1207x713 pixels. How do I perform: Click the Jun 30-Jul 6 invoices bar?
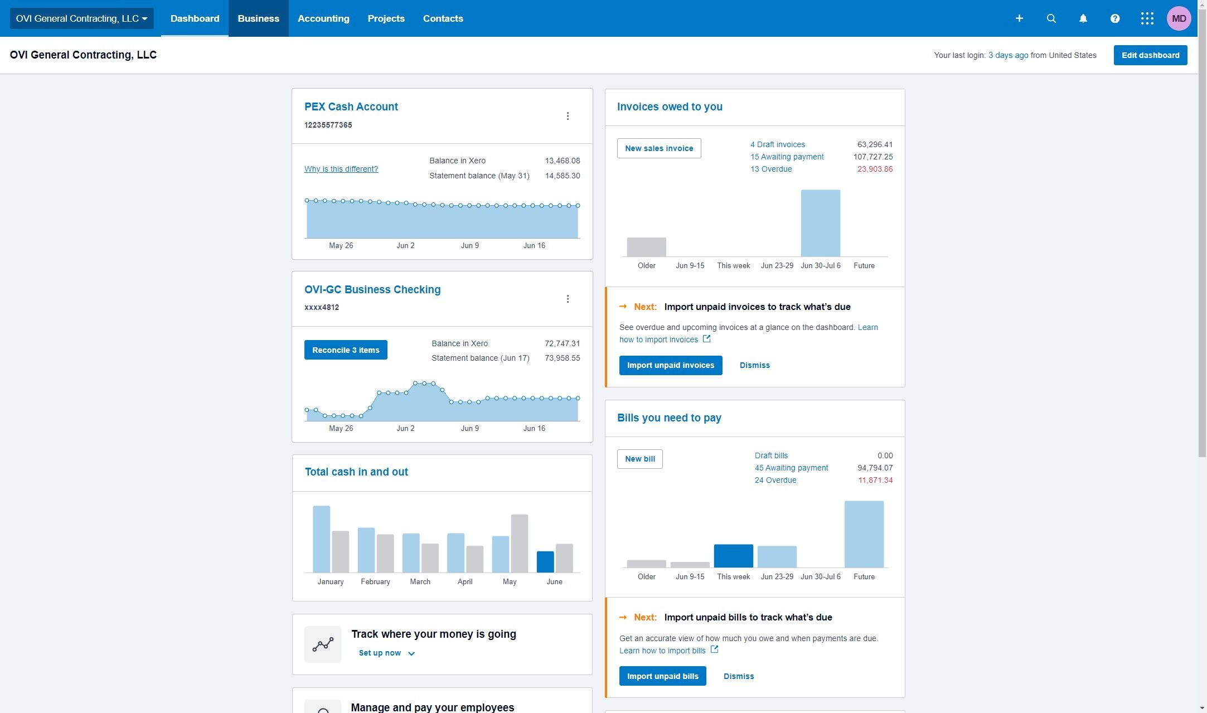pyautogui.click(x=820, y=223)
